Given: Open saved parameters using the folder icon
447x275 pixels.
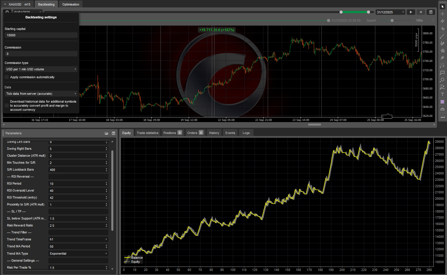Looking at the screenshot, I should click(106, 133).
